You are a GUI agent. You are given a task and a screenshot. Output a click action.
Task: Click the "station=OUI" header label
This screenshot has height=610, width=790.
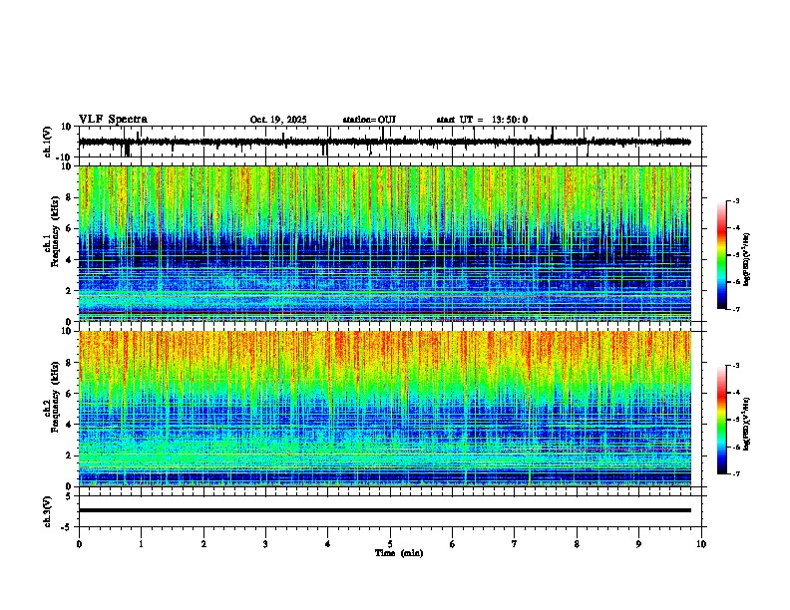(x=369, y=120)
